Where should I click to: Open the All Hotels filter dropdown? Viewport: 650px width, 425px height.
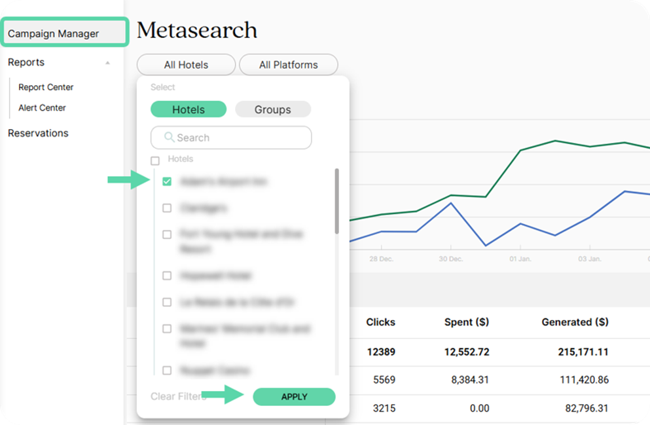click(186, 65)
